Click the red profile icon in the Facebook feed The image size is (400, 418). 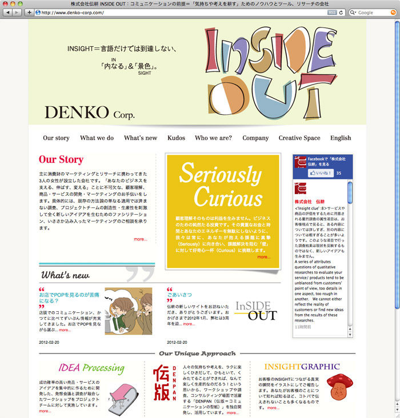tap(301, 188)
